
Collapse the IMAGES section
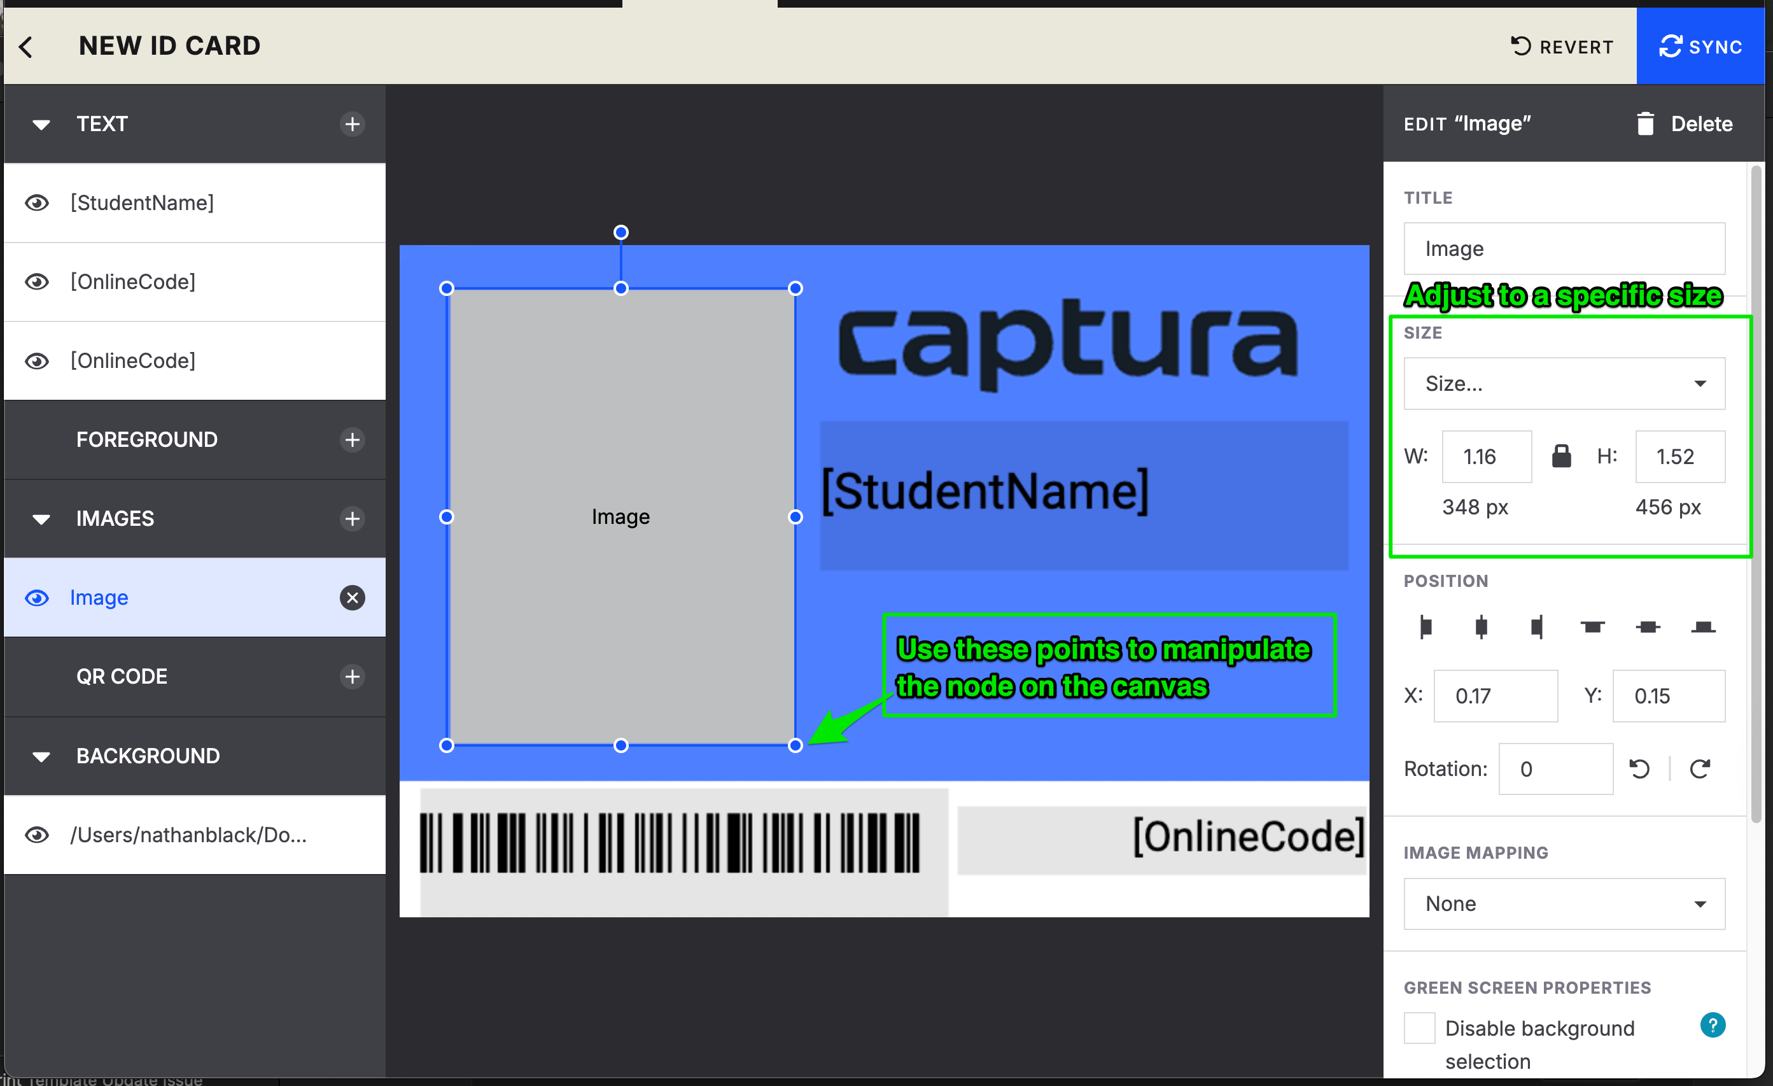point(41,519)
